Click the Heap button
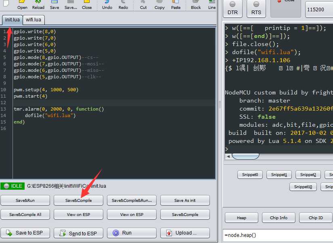This screenshot has width=333, height=243. [x=241, y=218]
